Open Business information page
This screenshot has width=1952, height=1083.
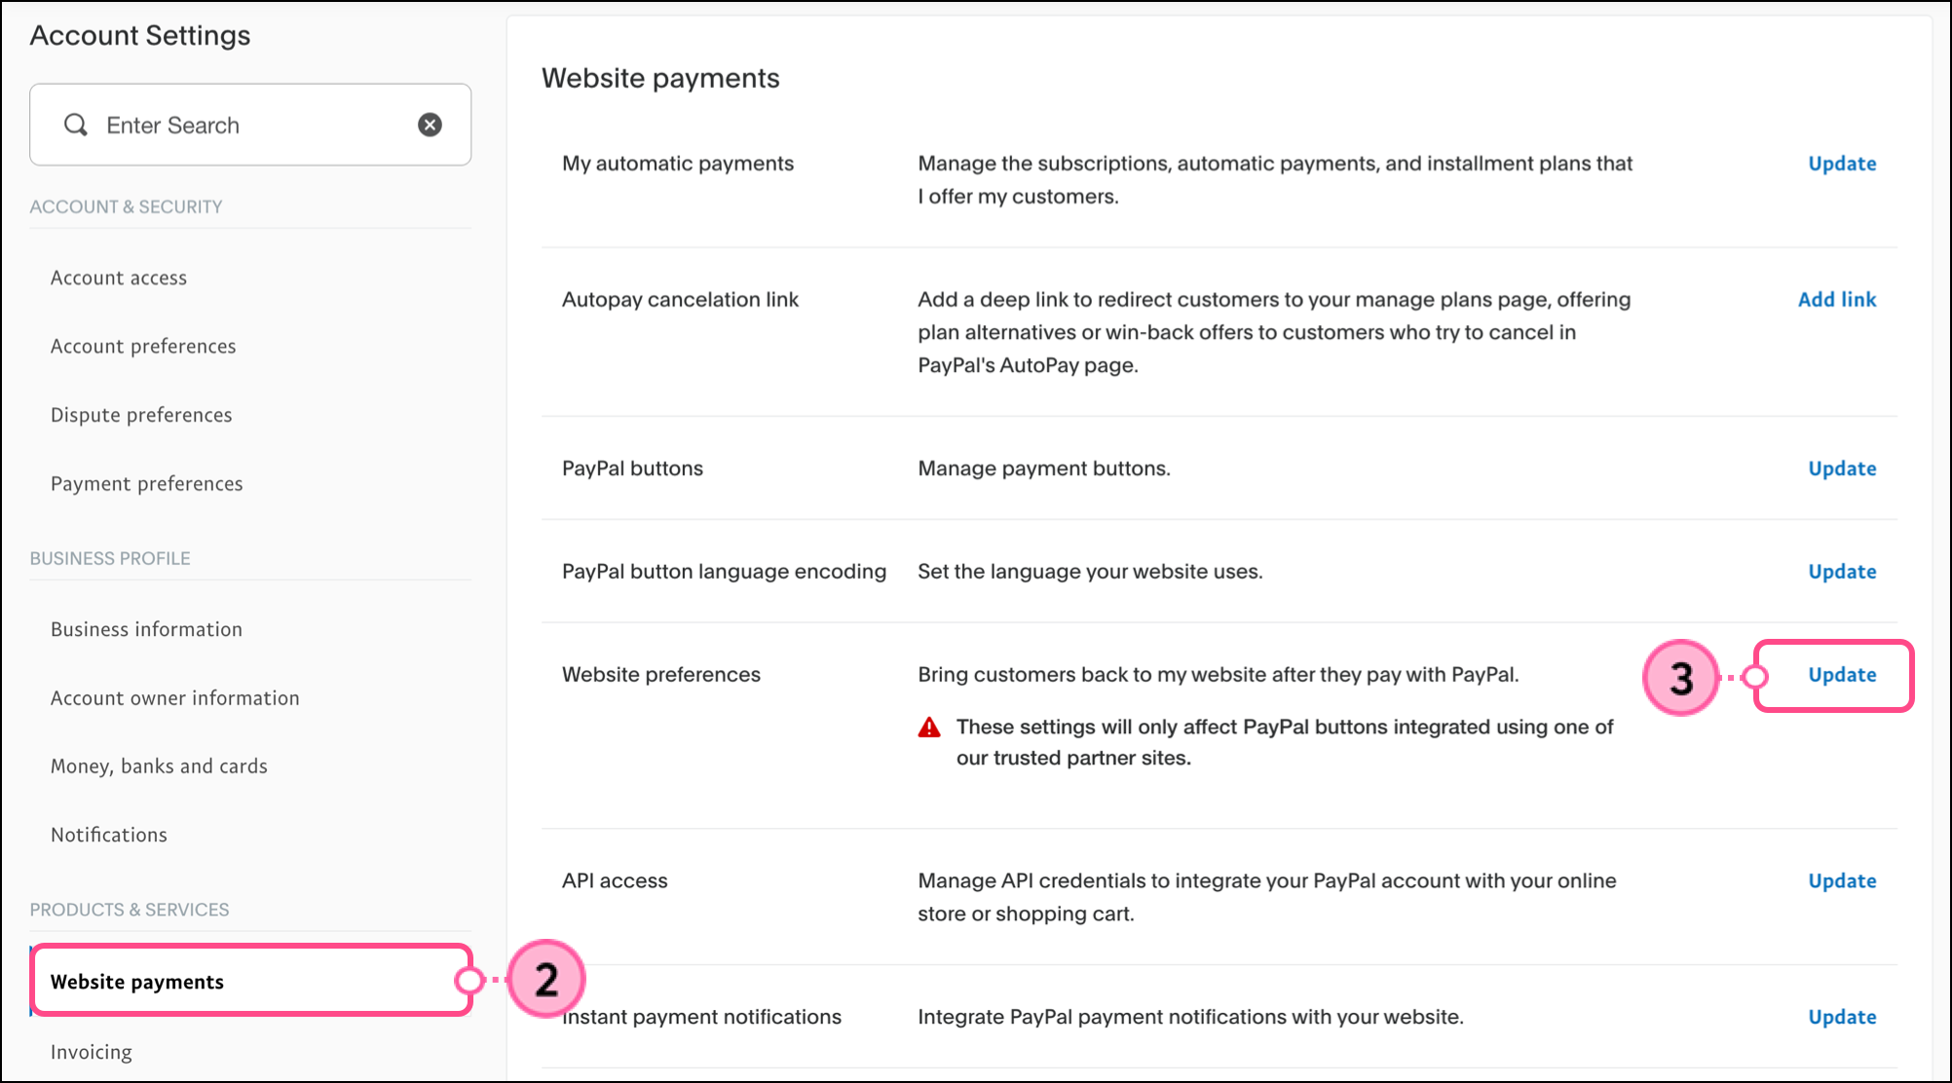146,629
